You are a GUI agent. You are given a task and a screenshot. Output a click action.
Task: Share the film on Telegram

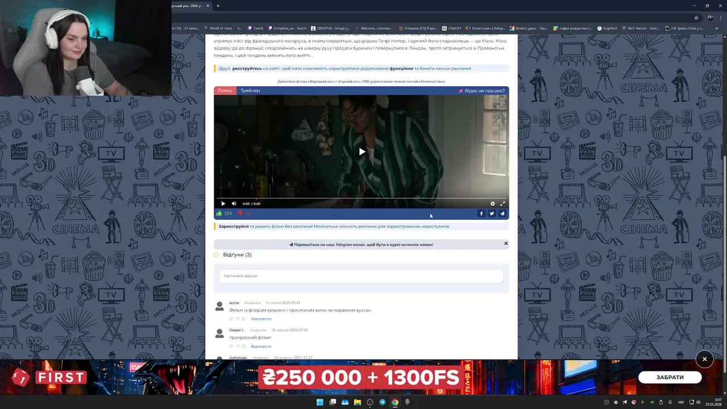tap(502, 214)
